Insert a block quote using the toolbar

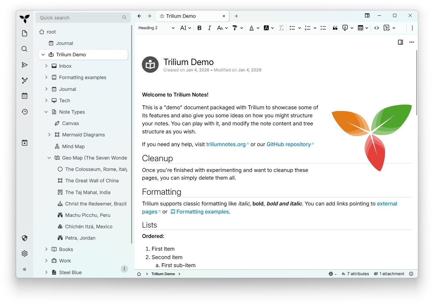tap(335, 28)
